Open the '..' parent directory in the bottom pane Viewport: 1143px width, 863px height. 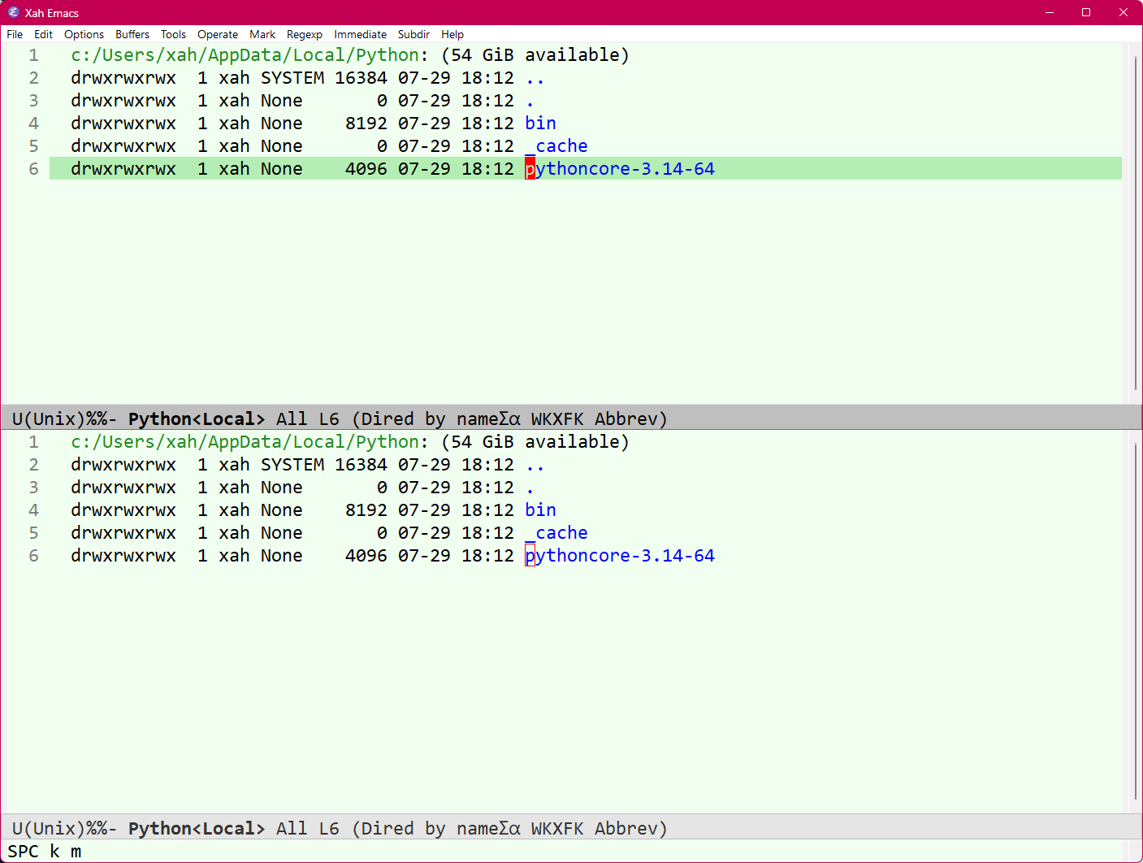click(535, 465)
